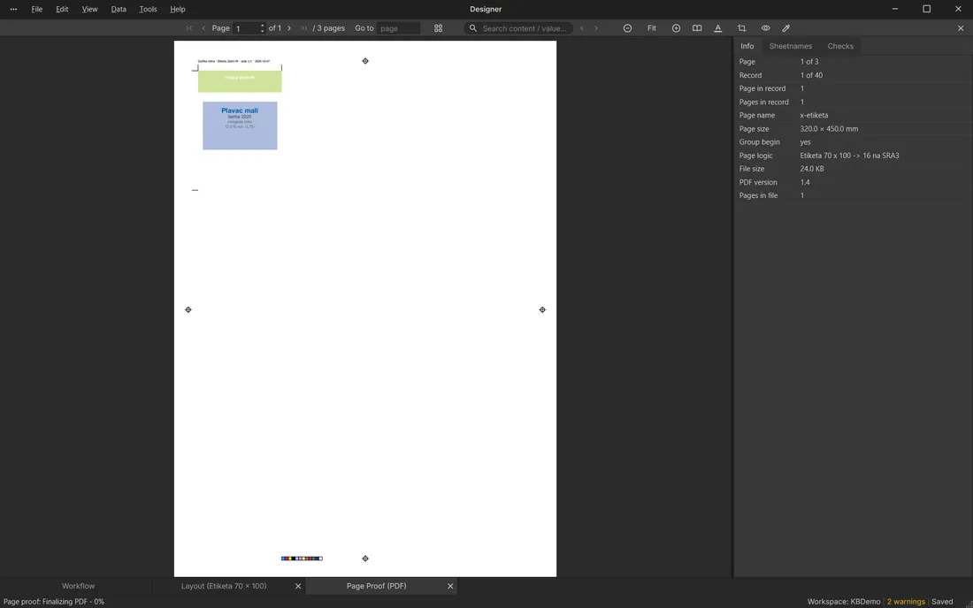Click the Record value 1 of 40
The width and height of the screenshot is (973, 608).
pyautogui.click(x=811, y=75)
